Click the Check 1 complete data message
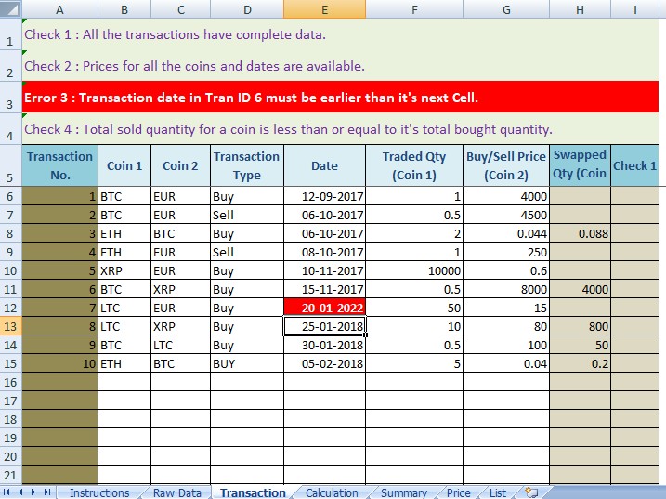This screenshot has height=499, width=666. [340, 34]
